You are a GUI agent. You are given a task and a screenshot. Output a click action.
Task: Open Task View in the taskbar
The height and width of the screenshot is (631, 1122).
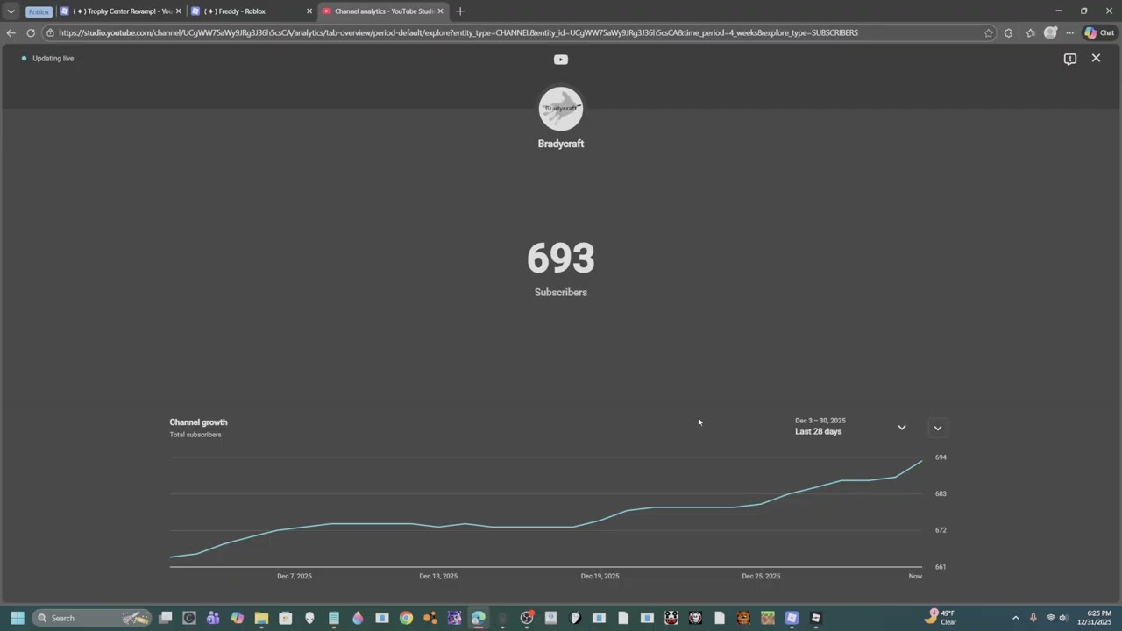(x=165, y=618)
